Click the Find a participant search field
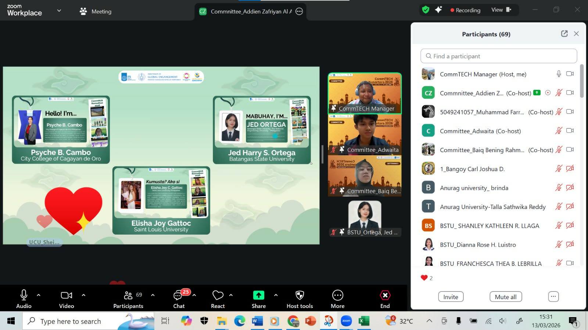Viewport: 588px width, 330px height. pyautogui.click(x=498, y=56)
